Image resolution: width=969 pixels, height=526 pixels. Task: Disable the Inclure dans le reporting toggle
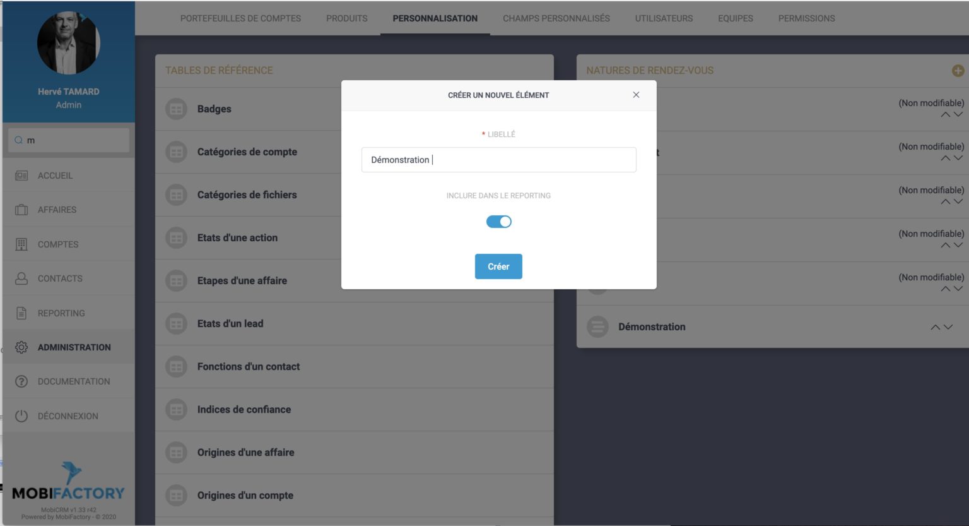coord(498,221)
